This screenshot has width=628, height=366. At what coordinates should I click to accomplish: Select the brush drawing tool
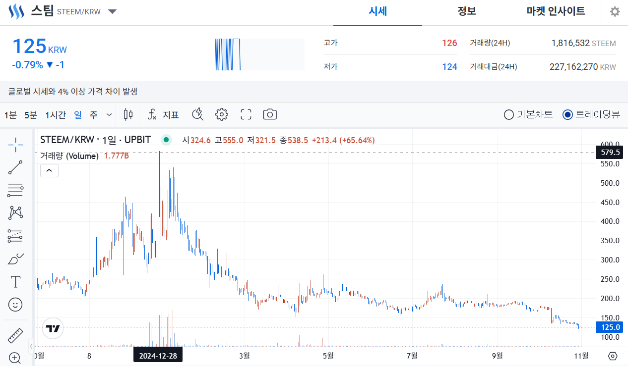pyautogui.click(x=15, y=259)
